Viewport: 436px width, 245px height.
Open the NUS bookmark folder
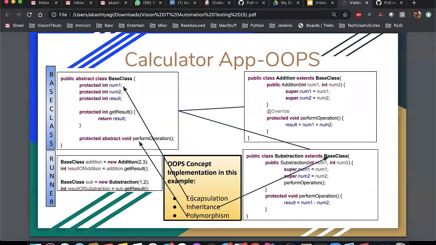[x=394, y=26]
